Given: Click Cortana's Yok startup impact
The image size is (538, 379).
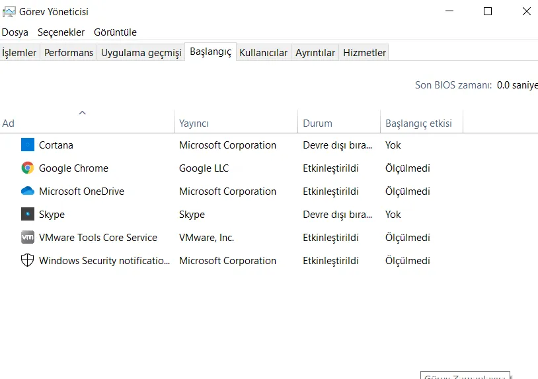Looking at the screenshot, I should tap(393, 145).
